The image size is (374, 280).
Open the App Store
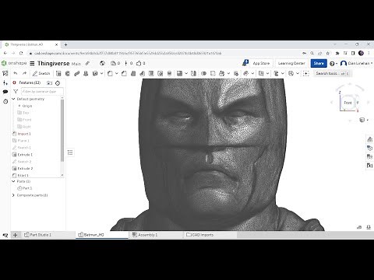261,63
